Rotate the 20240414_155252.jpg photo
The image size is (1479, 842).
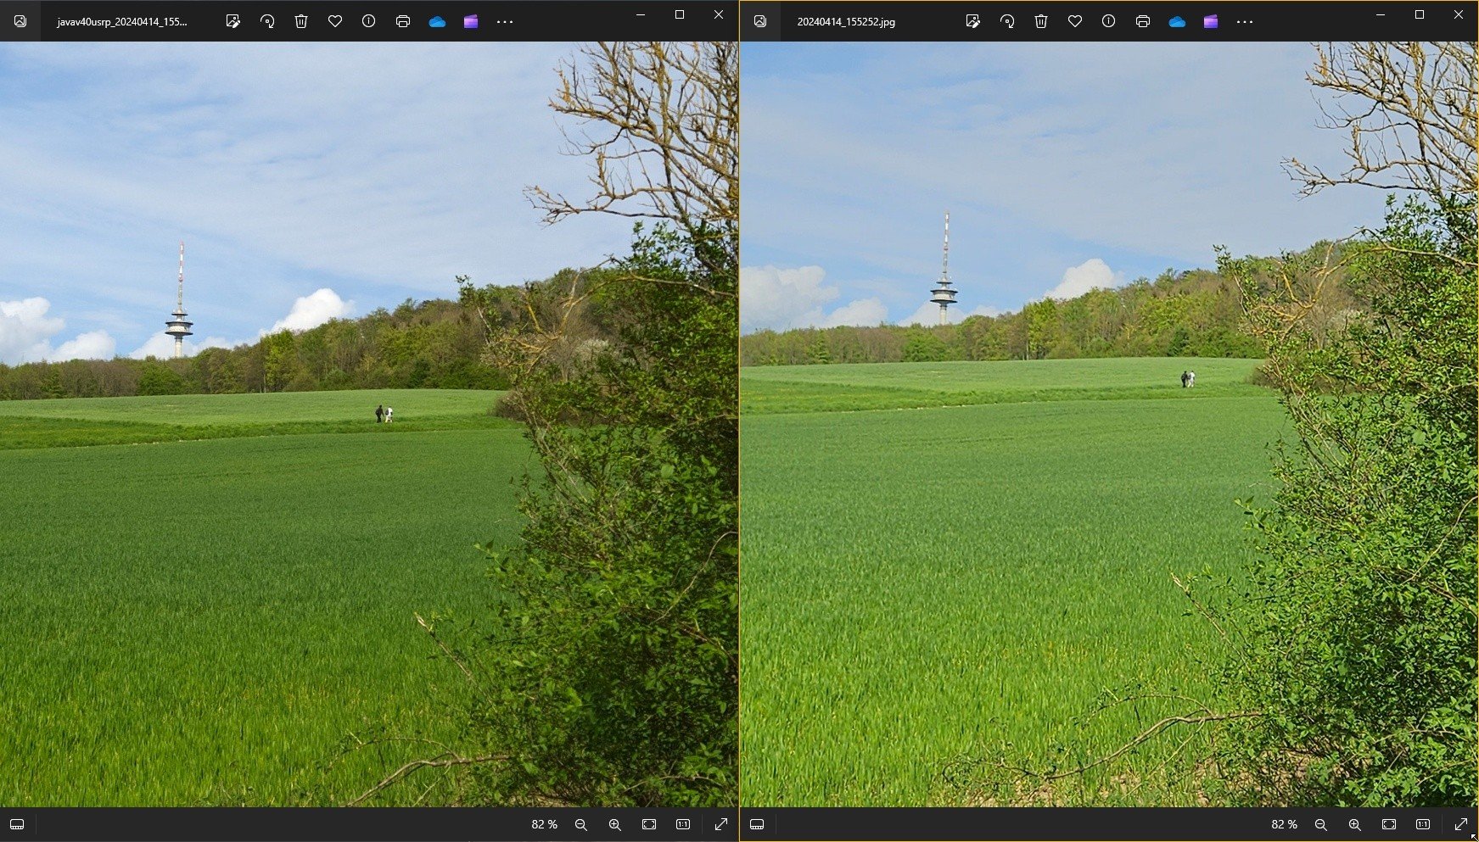tap(1007, 21)
